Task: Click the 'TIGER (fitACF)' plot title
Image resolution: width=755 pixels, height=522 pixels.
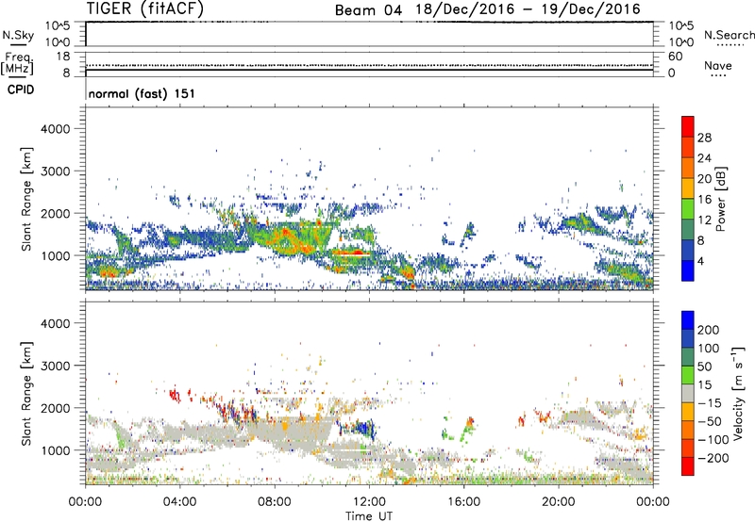Action: point(145,8)
